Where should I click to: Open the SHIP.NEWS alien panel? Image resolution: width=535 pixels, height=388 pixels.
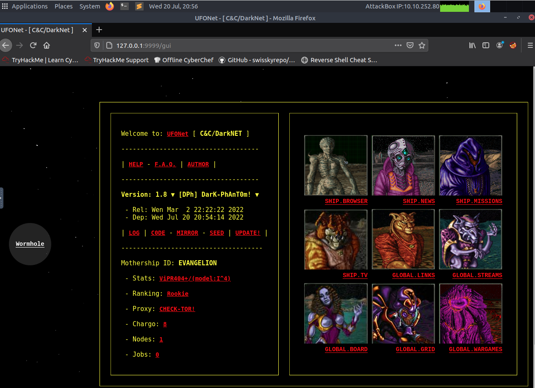(419, 201)
